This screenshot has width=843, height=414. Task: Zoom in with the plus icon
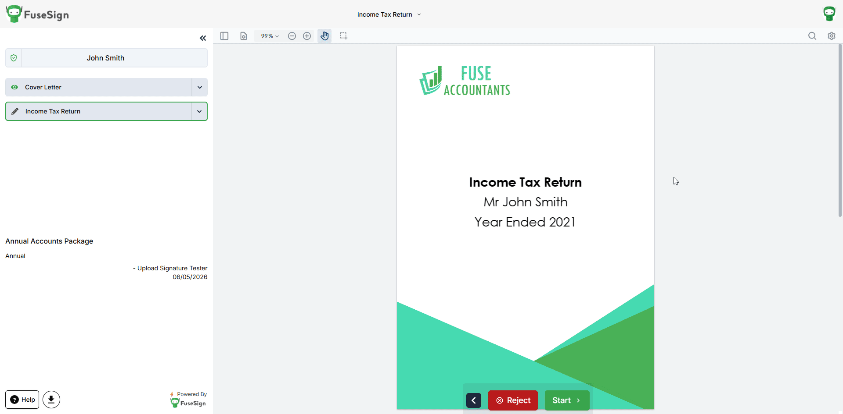(x=307, y=36)
